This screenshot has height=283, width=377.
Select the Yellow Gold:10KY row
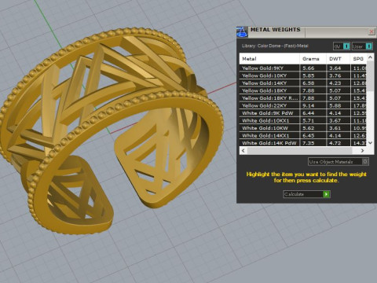coord(303,75)
